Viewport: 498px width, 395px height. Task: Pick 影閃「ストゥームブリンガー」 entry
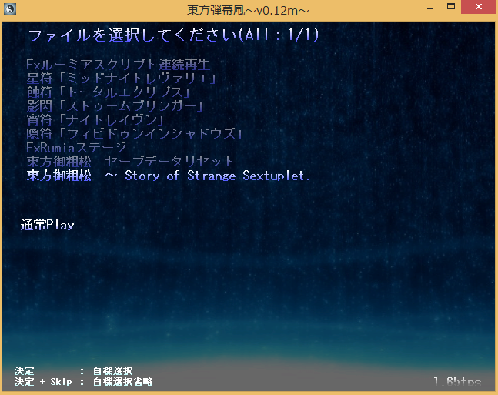[115, 106]
